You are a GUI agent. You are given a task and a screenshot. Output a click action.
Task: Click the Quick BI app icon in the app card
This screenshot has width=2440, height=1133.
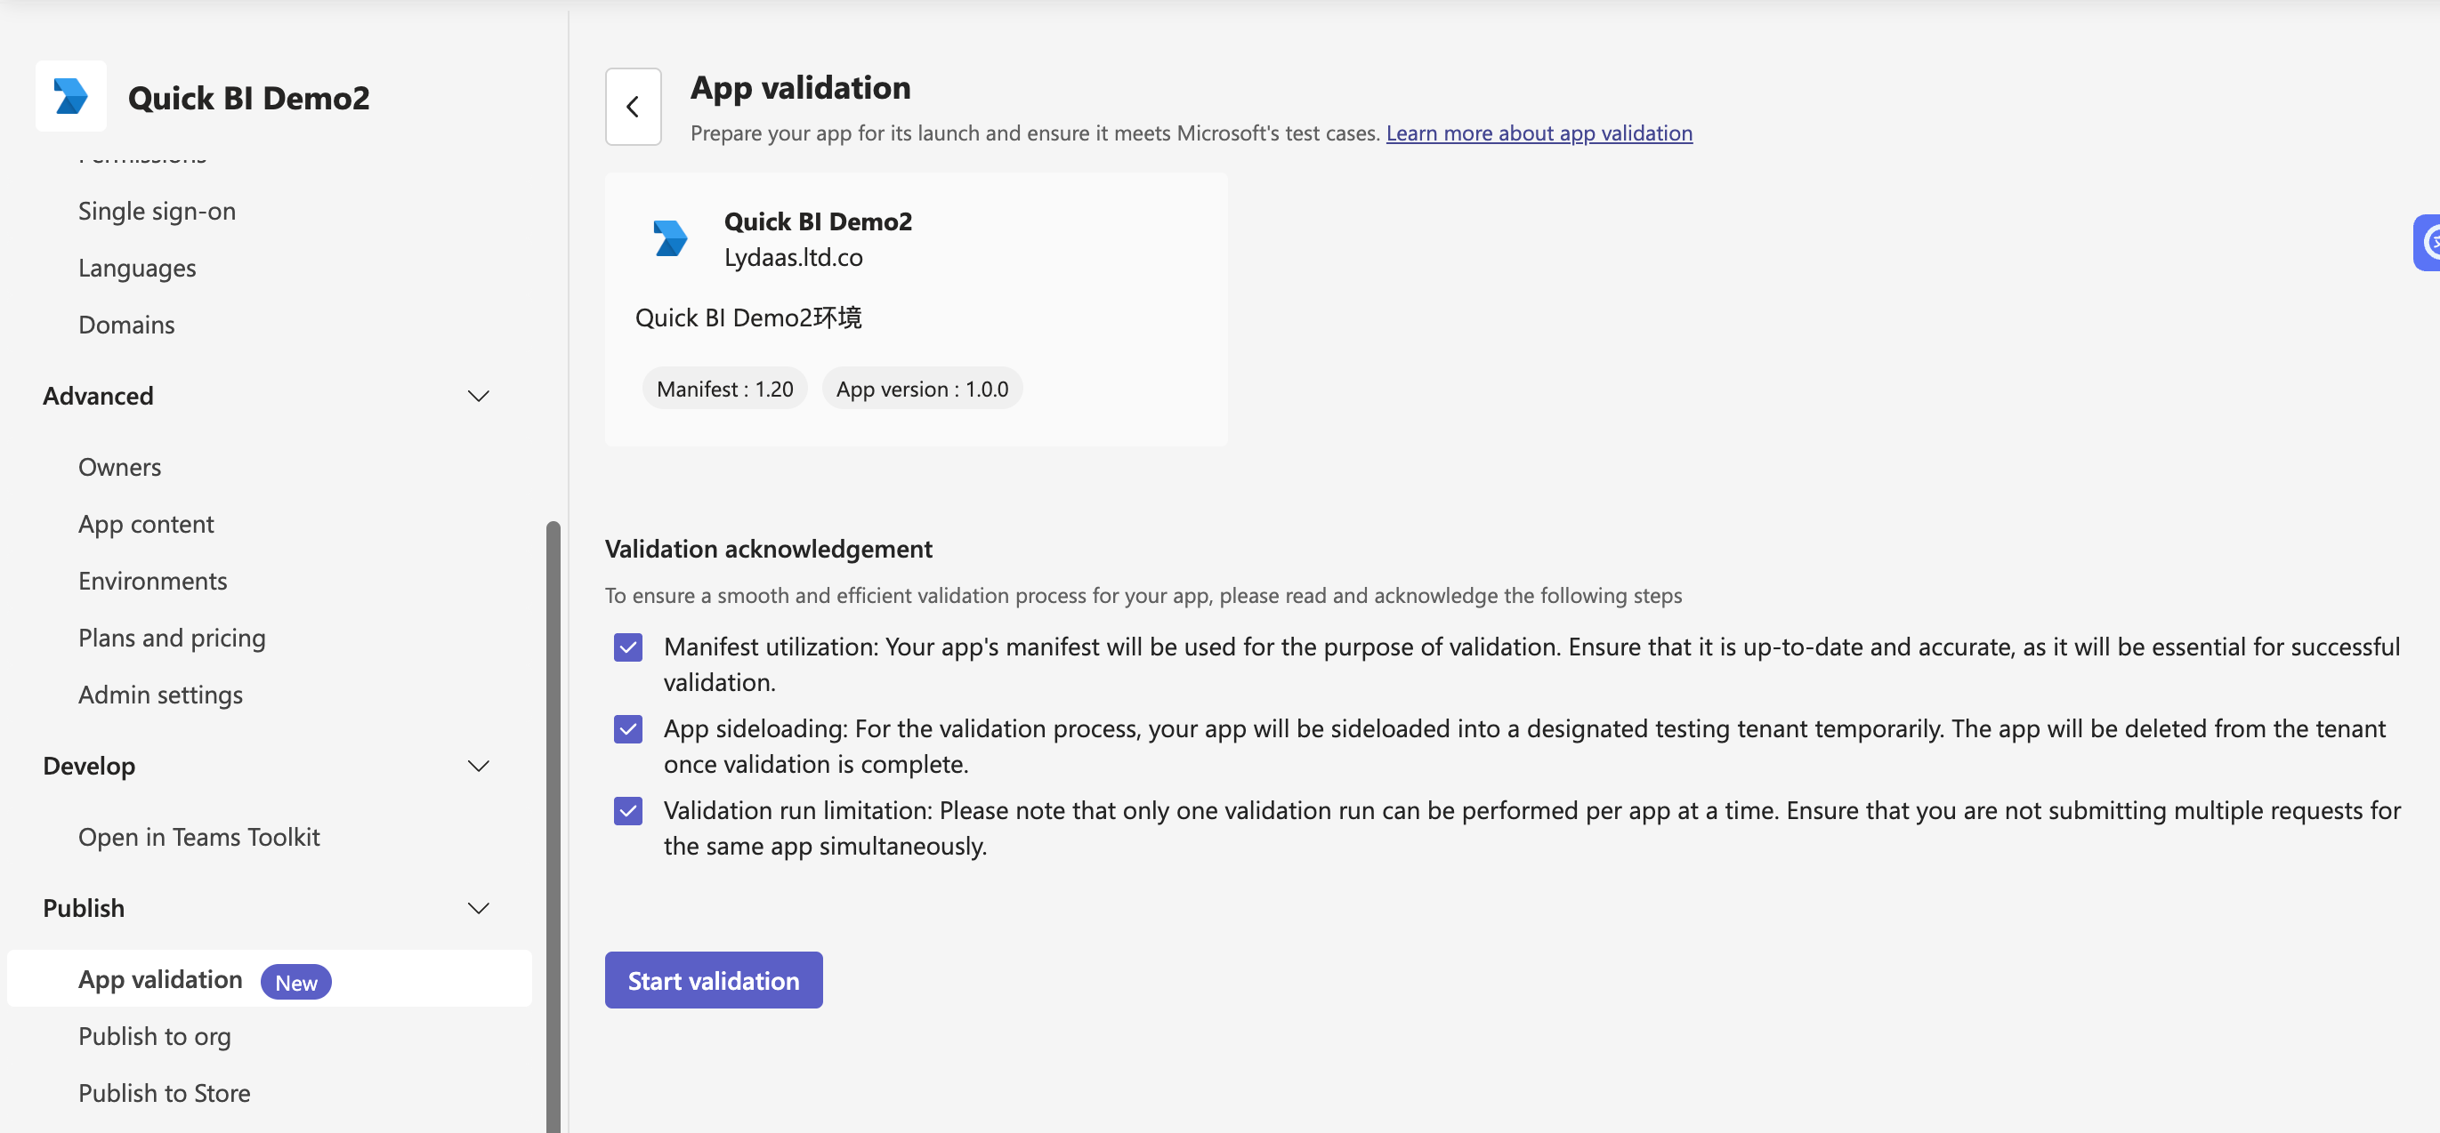coord(671,238)
